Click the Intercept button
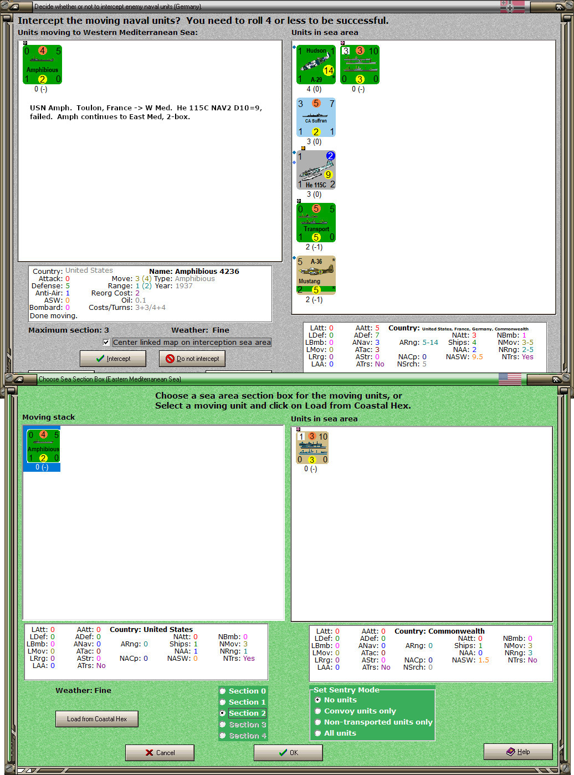The image size is (574, 775). (112, 359)
